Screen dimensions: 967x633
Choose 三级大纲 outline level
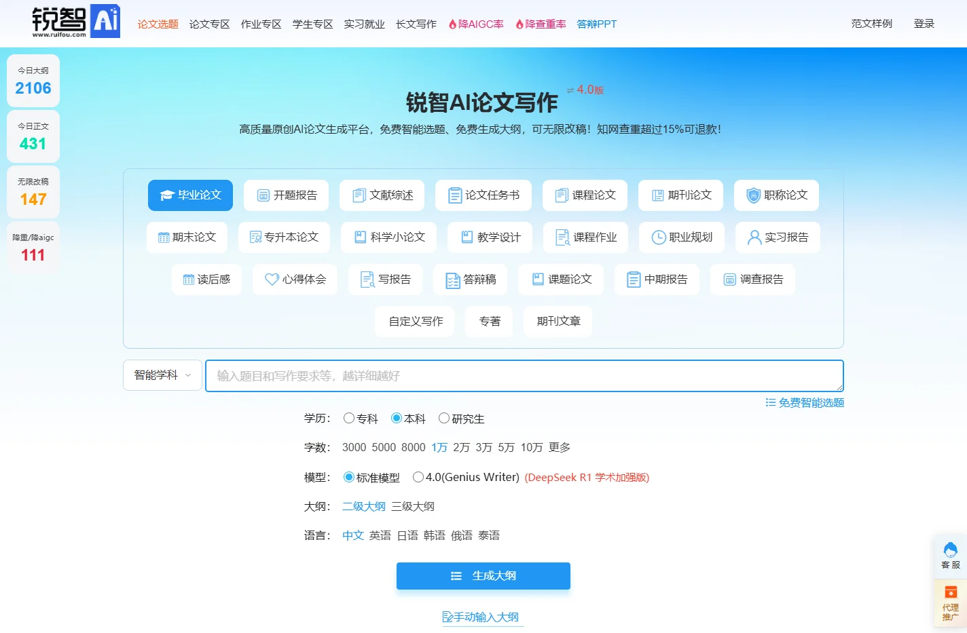pyautogui.click(x=413, y=507)
